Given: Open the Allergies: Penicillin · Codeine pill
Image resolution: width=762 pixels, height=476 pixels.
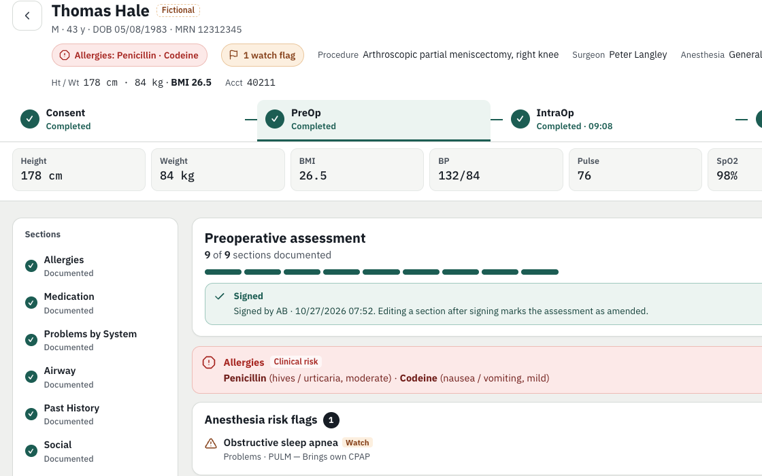Looking at the screenshot, I should pyautogui.click(x=130, y=55).
